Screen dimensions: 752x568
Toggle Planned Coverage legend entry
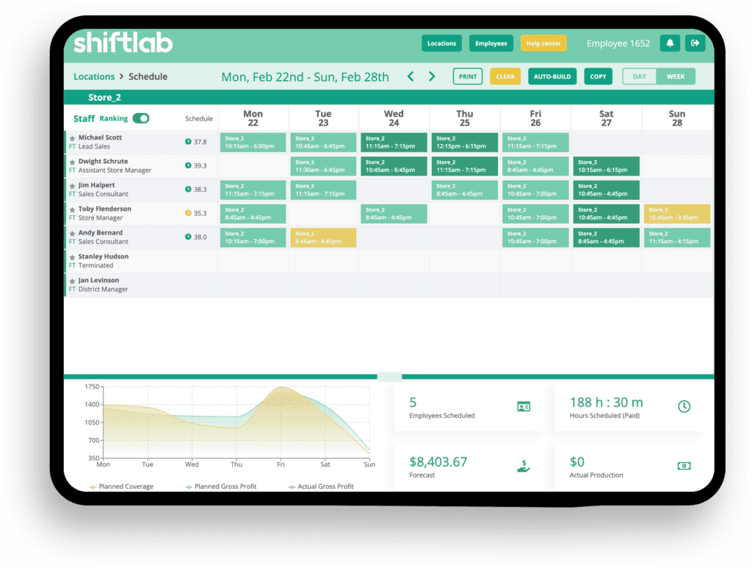click(121, 486)
